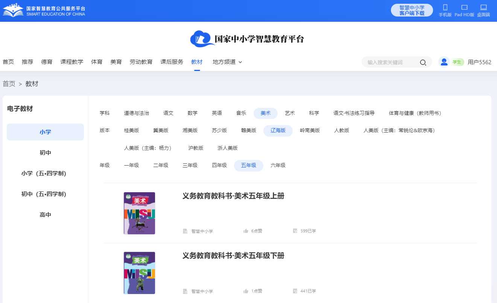Filter by grade 一年级
Screen dimensions: 497x303
(131, 166)
